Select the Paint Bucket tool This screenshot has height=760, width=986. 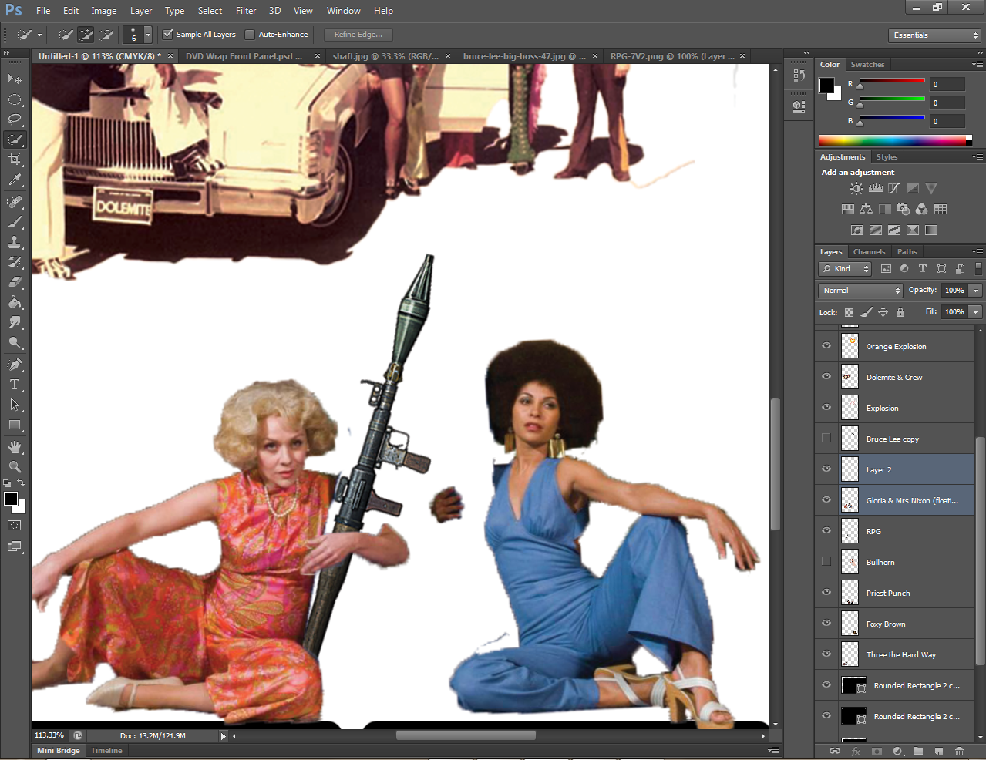pyautogui.click(x=15, y=302)
